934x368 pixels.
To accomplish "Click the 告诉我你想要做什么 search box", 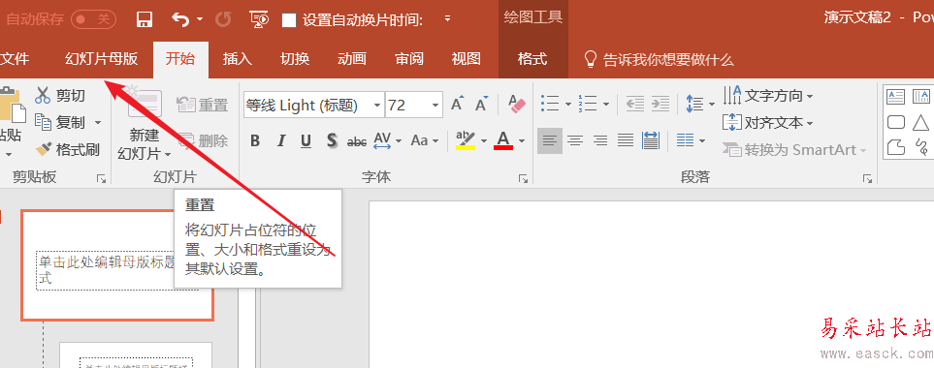I will coord(659,59).
